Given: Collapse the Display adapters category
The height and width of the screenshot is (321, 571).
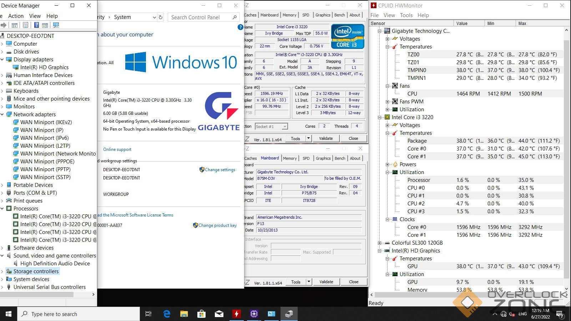Looking at the screenshot, I should (2, 60).
